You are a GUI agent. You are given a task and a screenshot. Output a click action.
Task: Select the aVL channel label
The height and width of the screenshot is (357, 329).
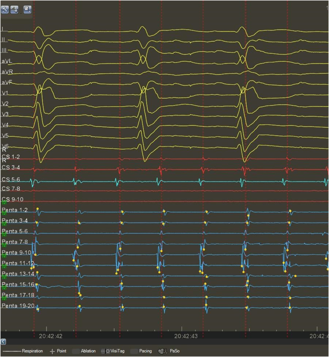[7, 61]
